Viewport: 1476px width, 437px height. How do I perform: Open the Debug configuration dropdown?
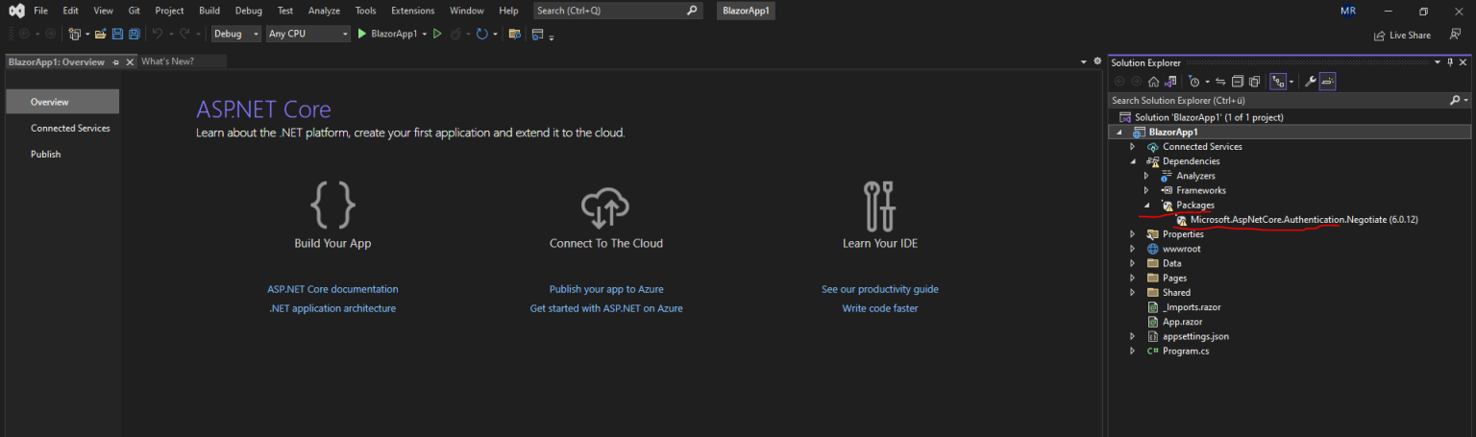[x=236, y=34]
